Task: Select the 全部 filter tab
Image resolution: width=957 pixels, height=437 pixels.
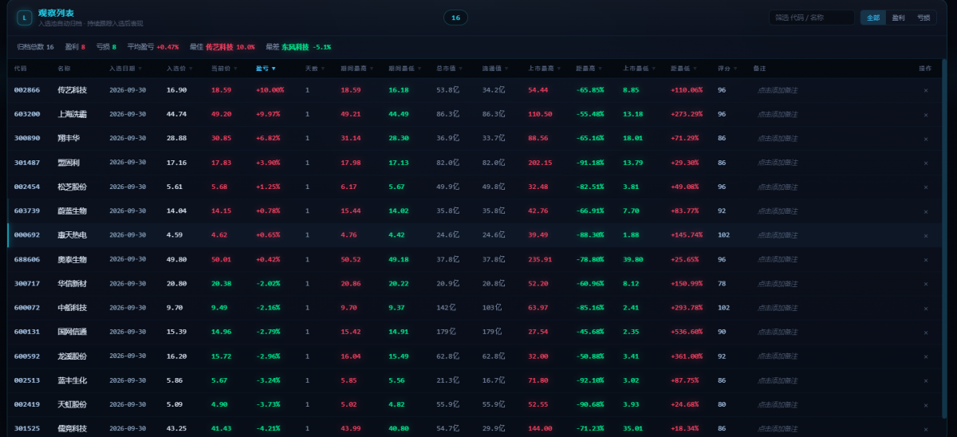Action: (x=873, y=18)
